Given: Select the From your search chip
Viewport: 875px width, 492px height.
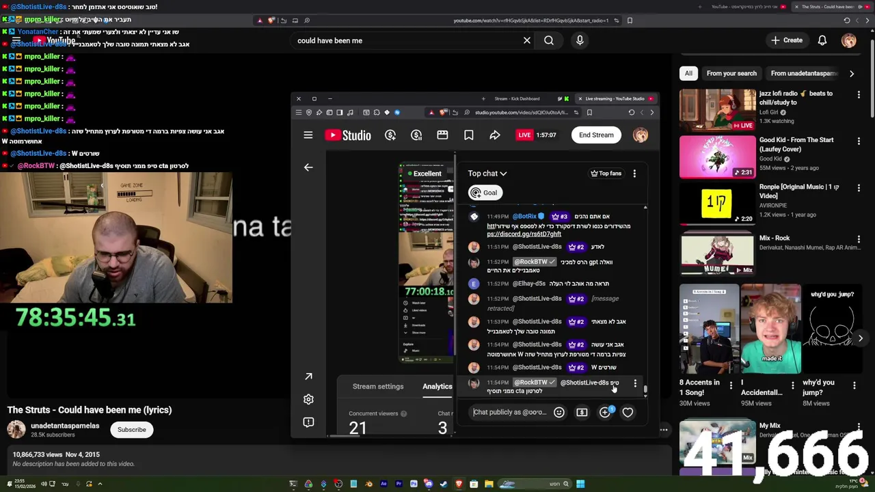Looking at the screenshot, I should 731,73.
